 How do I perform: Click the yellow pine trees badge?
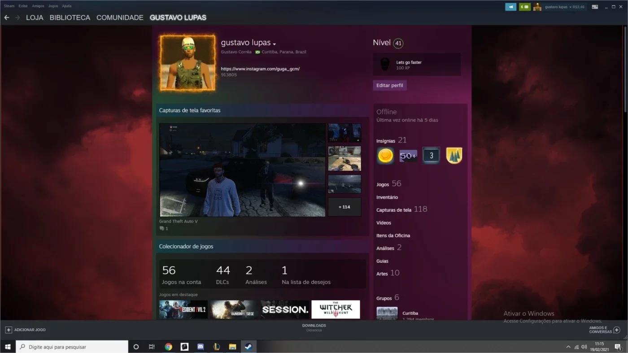454,156
